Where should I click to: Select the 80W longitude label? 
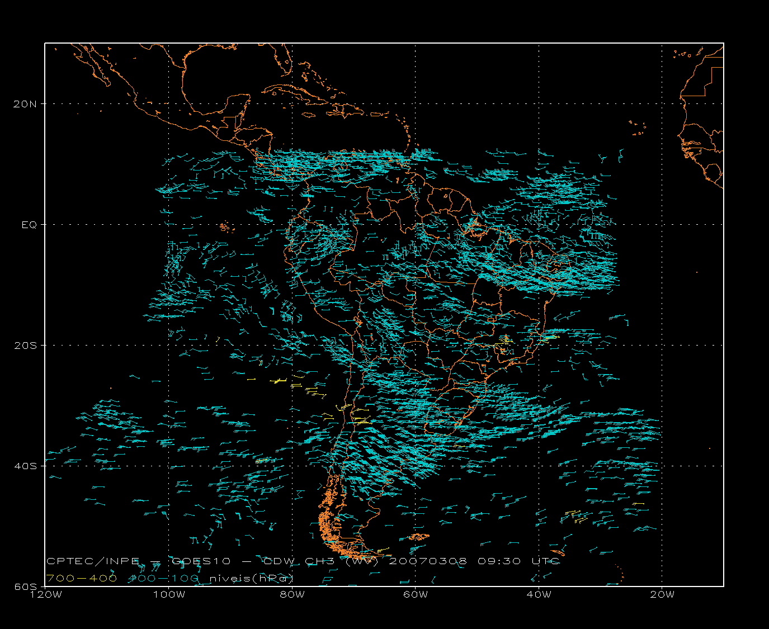(x=292, y=595)
